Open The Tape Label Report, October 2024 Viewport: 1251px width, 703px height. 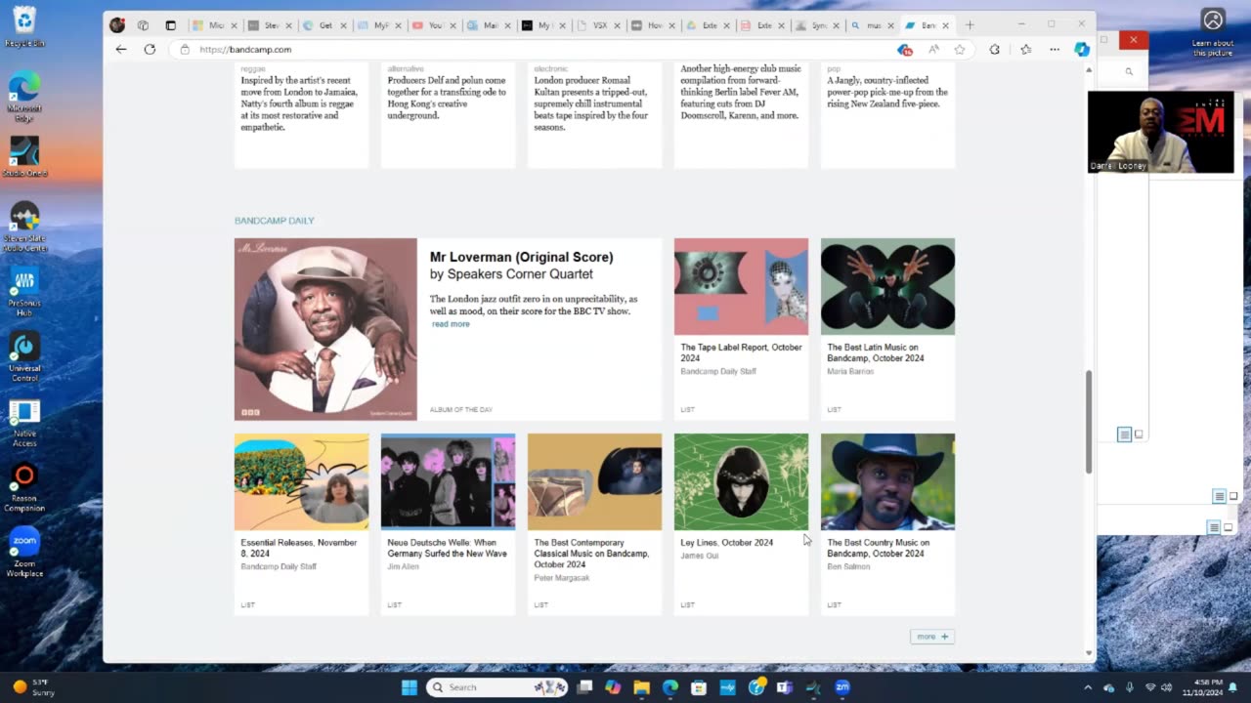[741, 352]
